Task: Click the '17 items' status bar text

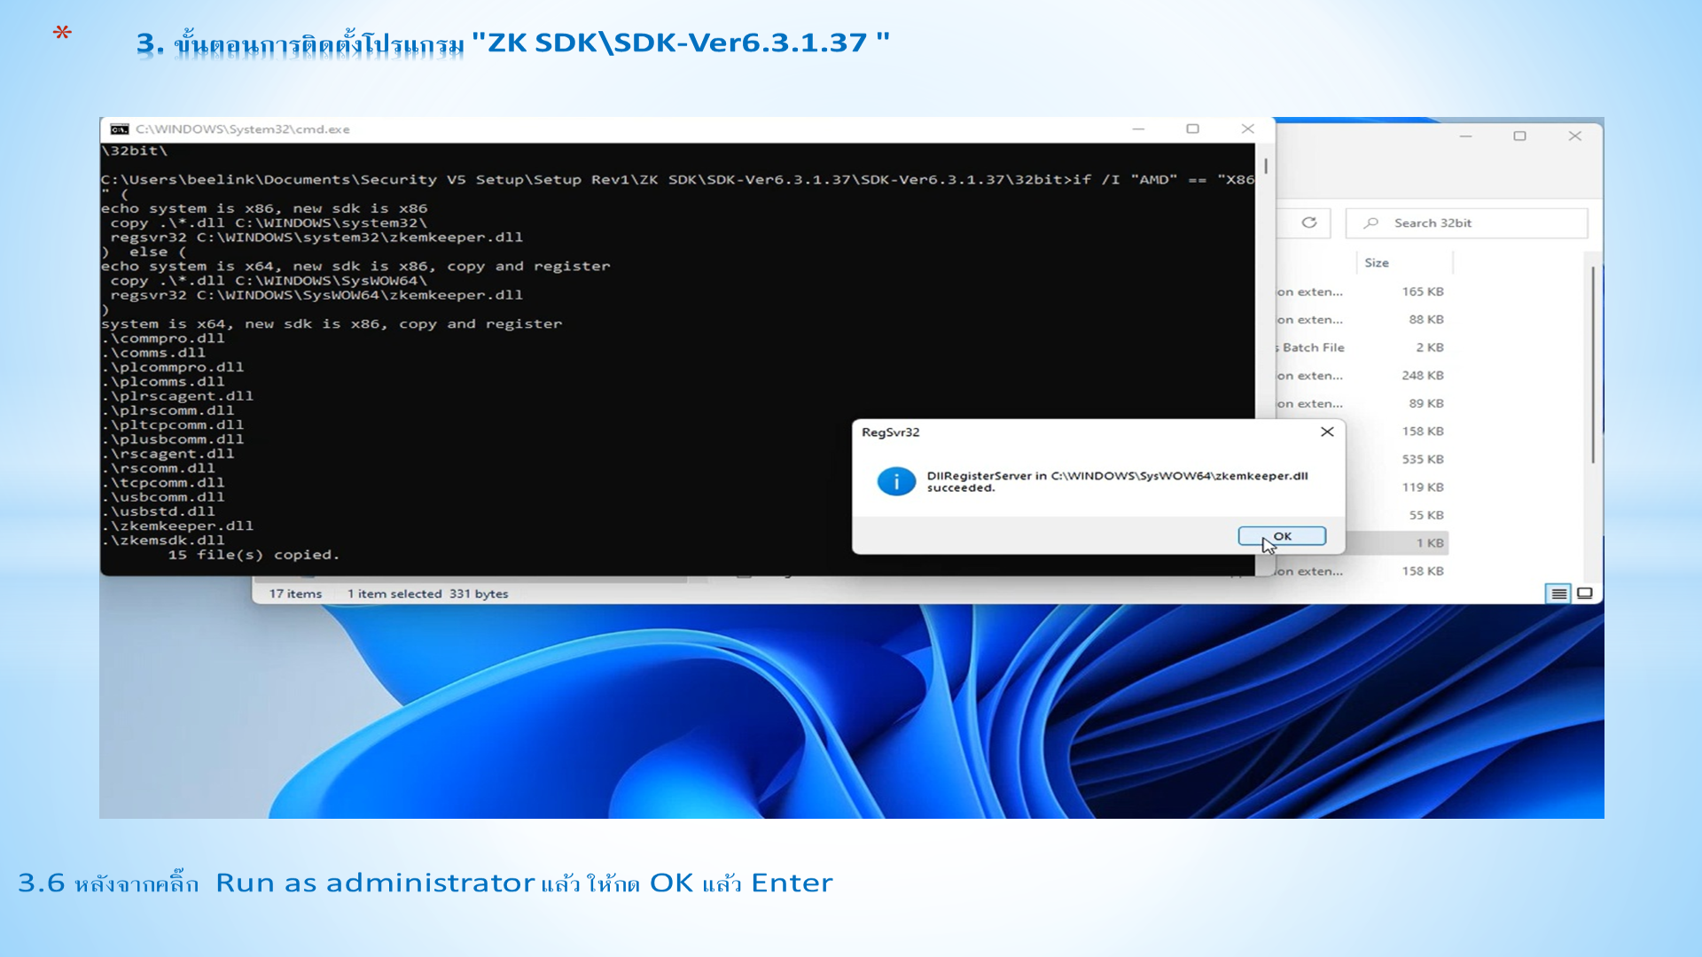Action: pos(295,594)
